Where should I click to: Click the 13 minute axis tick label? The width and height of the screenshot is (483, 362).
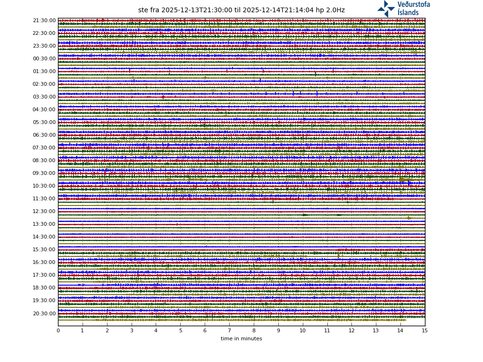[x=376, y=331]
